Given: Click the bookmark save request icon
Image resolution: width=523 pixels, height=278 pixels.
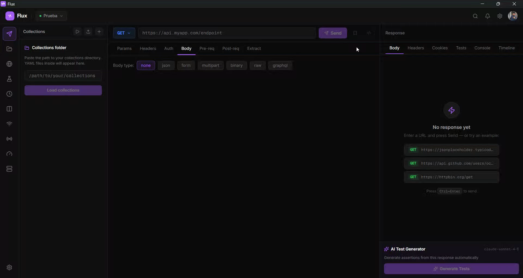Looking at the screenshot, I should [x=355, y=33].
